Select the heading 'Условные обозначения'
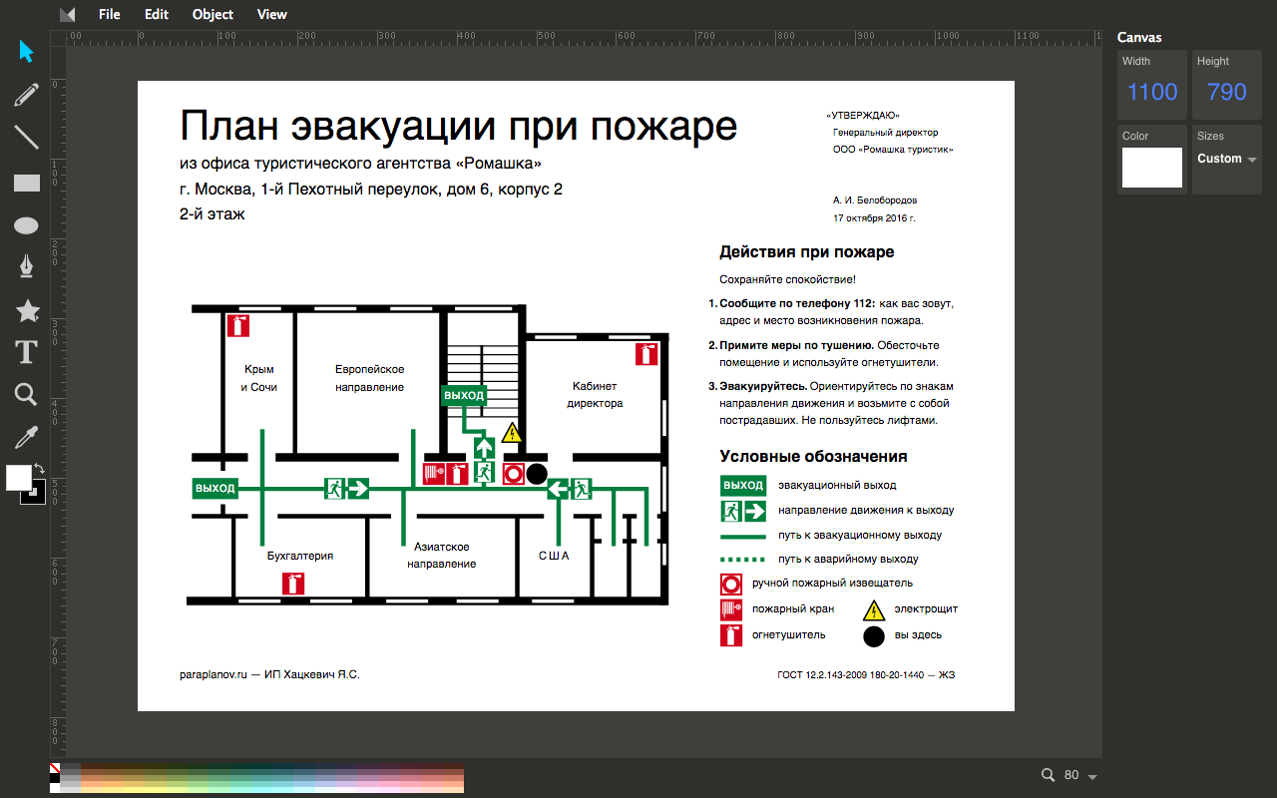This screenshot has width=1277, height=798. (x=814, y=457)
